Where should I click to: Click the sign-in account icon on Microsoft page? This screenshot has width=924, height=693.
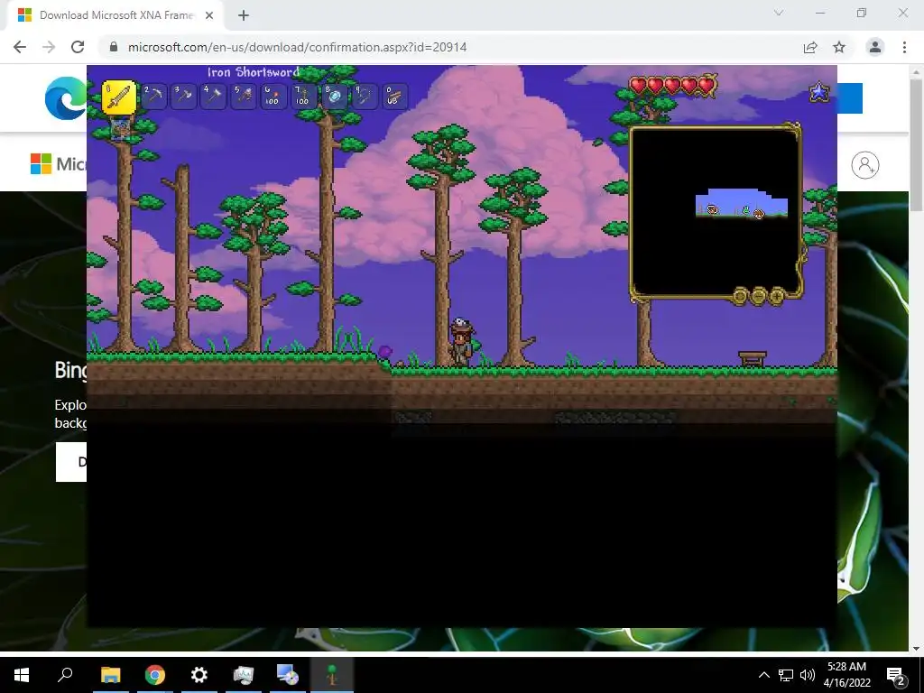(865, 165)
